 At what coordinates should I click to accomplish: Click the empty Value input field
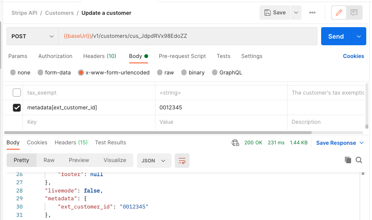[x=221, y=122]
